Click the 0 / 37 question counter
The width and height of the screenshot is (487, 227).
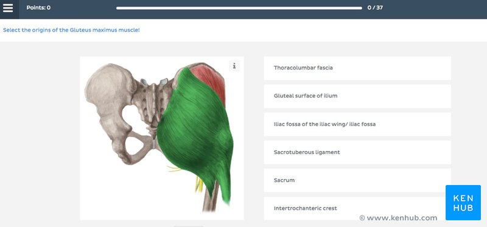375,8
